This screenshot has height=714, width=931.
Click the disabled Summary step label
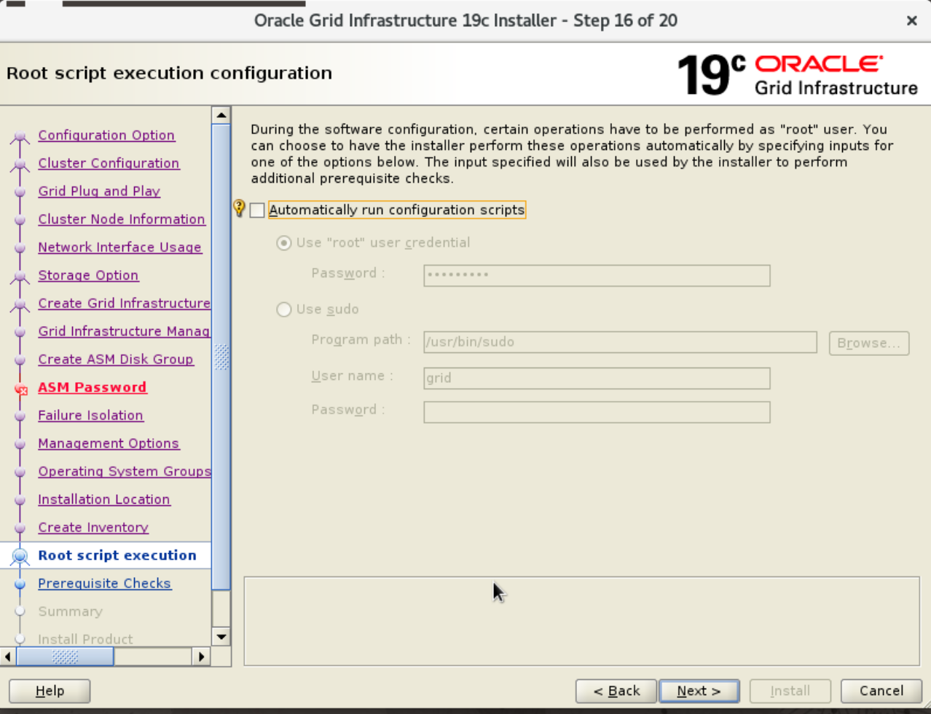[71, 611]
